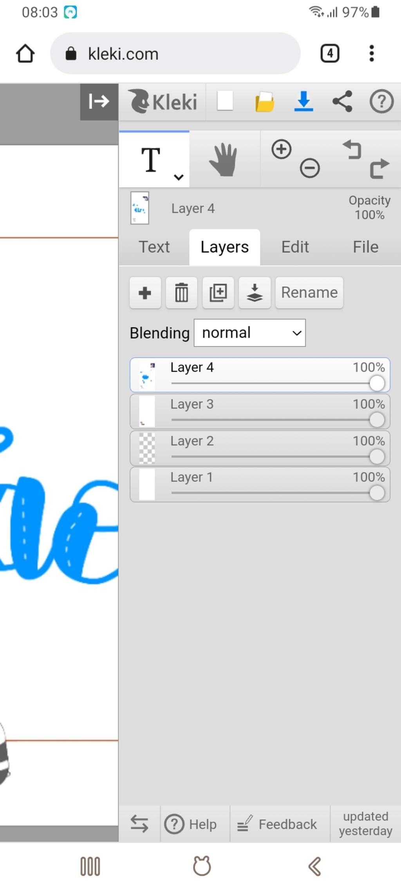
Task: Add a new layer
Action: click(145, 293)
